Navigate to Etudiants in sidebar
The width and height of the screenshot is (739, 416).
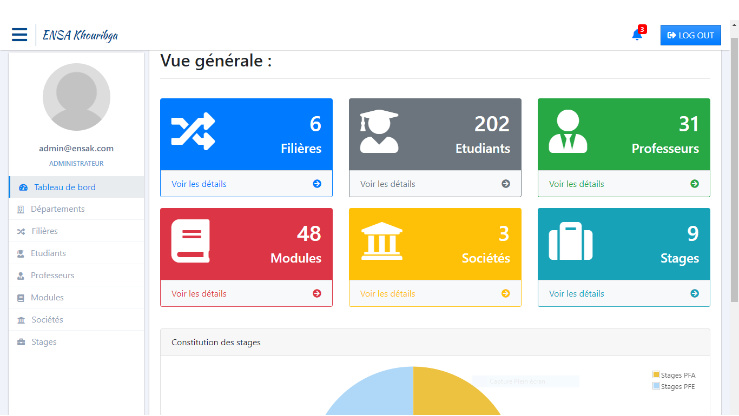tap(76, 253)
